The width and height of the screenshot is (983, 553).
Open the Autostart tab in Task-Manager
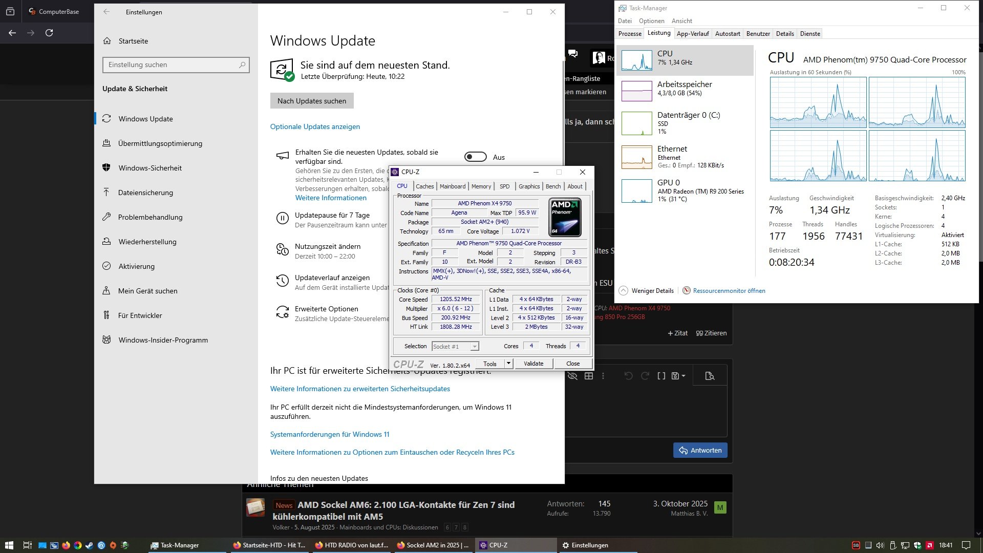pos(727,34)
